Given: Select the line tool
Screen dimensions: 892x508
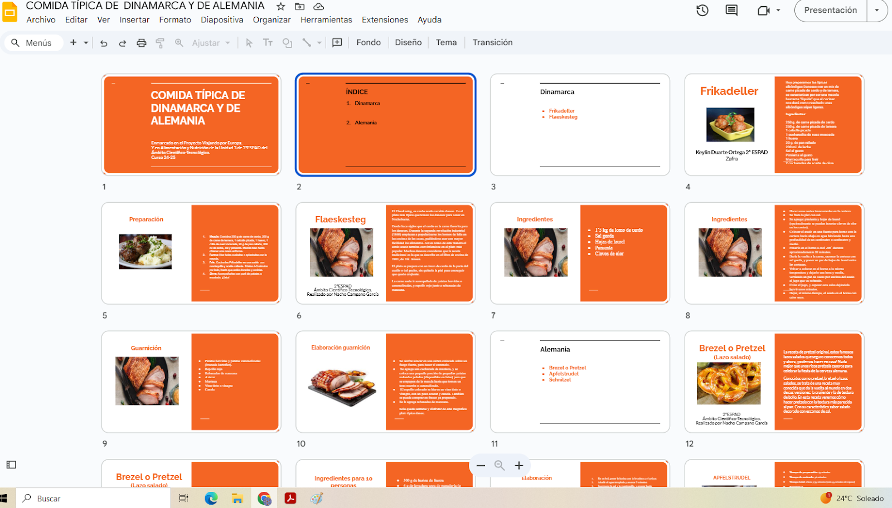Looking at the screenshot, I should pos(306,43).
